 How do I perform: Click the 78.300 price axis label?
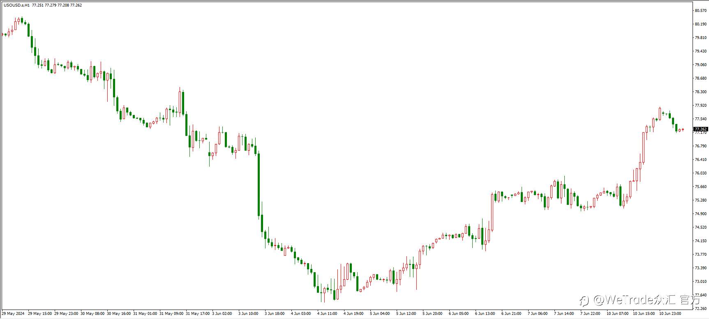pos(700,92)
